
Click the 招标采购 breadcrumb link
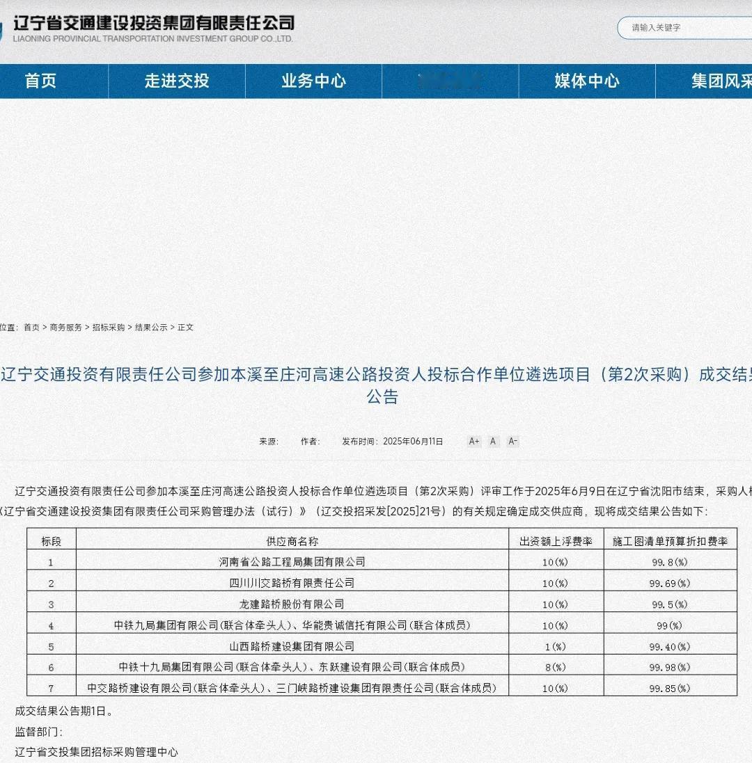109,328
